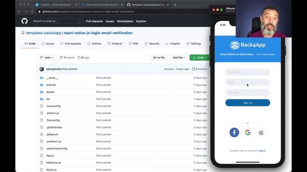Open the main branch dropdown
307x172 pixels.
(x=47, y=57)
